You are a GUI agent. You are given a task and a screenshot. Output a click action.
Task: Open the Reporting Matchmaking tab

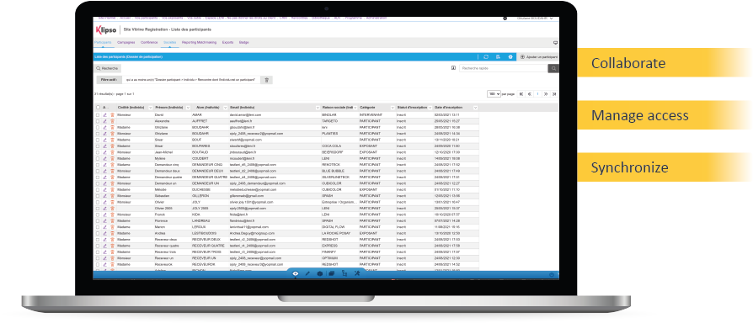coord(199,43)
